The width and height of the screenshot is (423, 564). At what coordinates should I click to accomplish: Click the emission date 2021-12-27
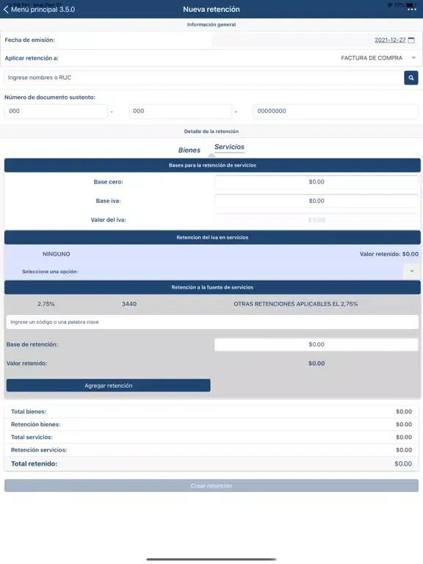390,40
